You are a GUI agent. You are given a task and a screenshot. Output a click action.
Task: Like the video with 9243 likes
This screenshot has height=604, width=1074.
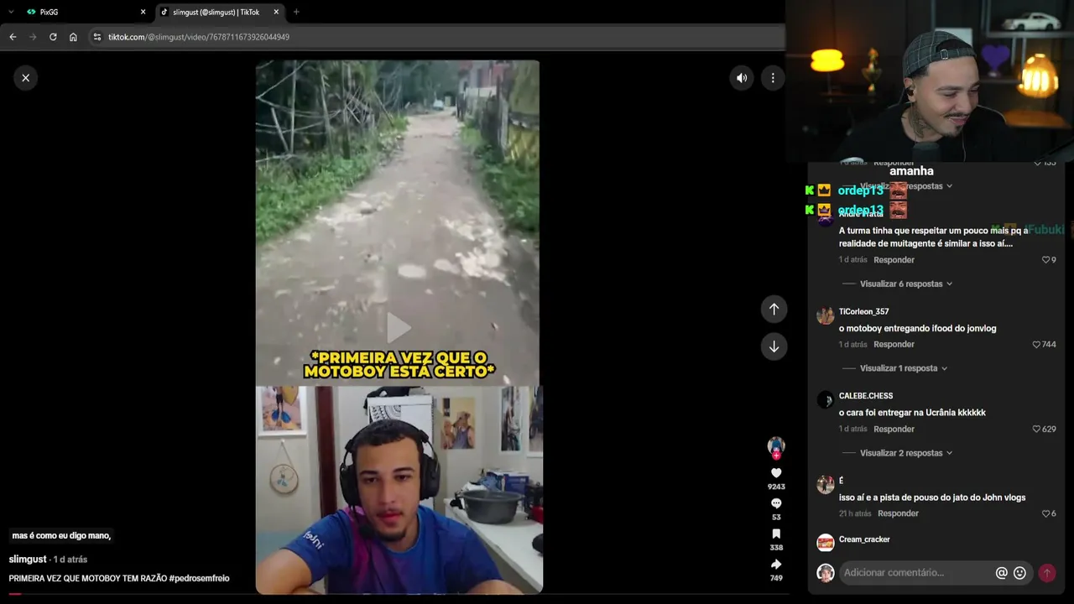pyautogui.click(x=776, y=473)
